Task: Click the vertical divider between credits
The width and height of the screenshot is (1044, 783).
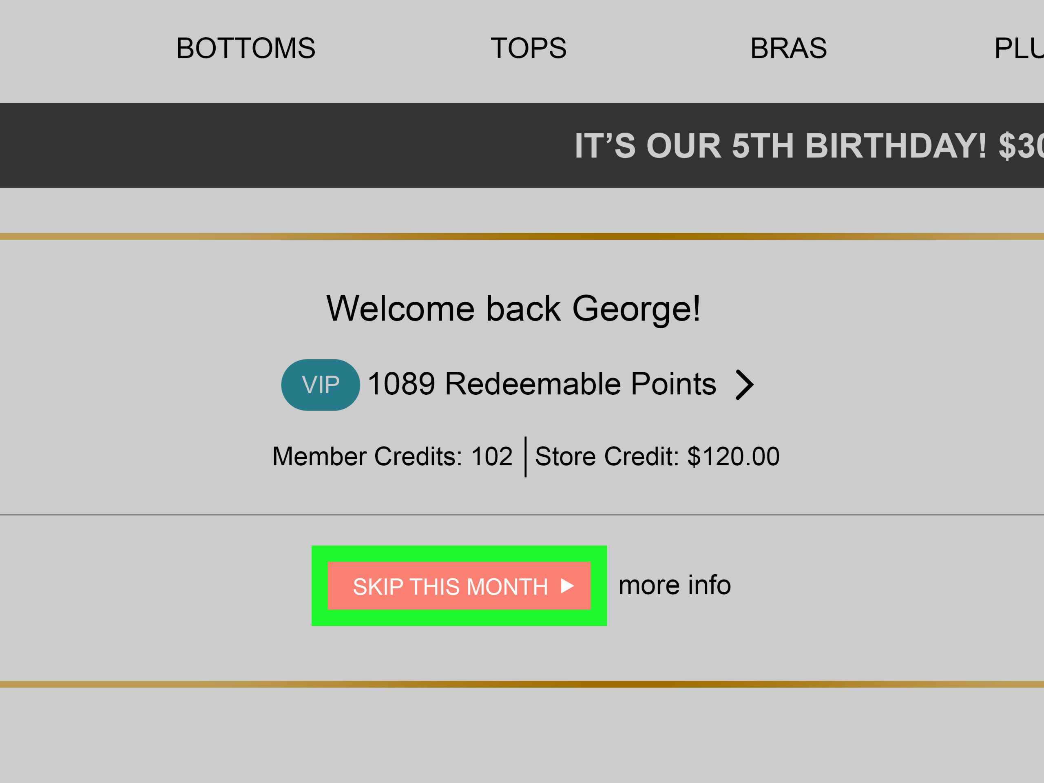Action: [x=525, y=457]
